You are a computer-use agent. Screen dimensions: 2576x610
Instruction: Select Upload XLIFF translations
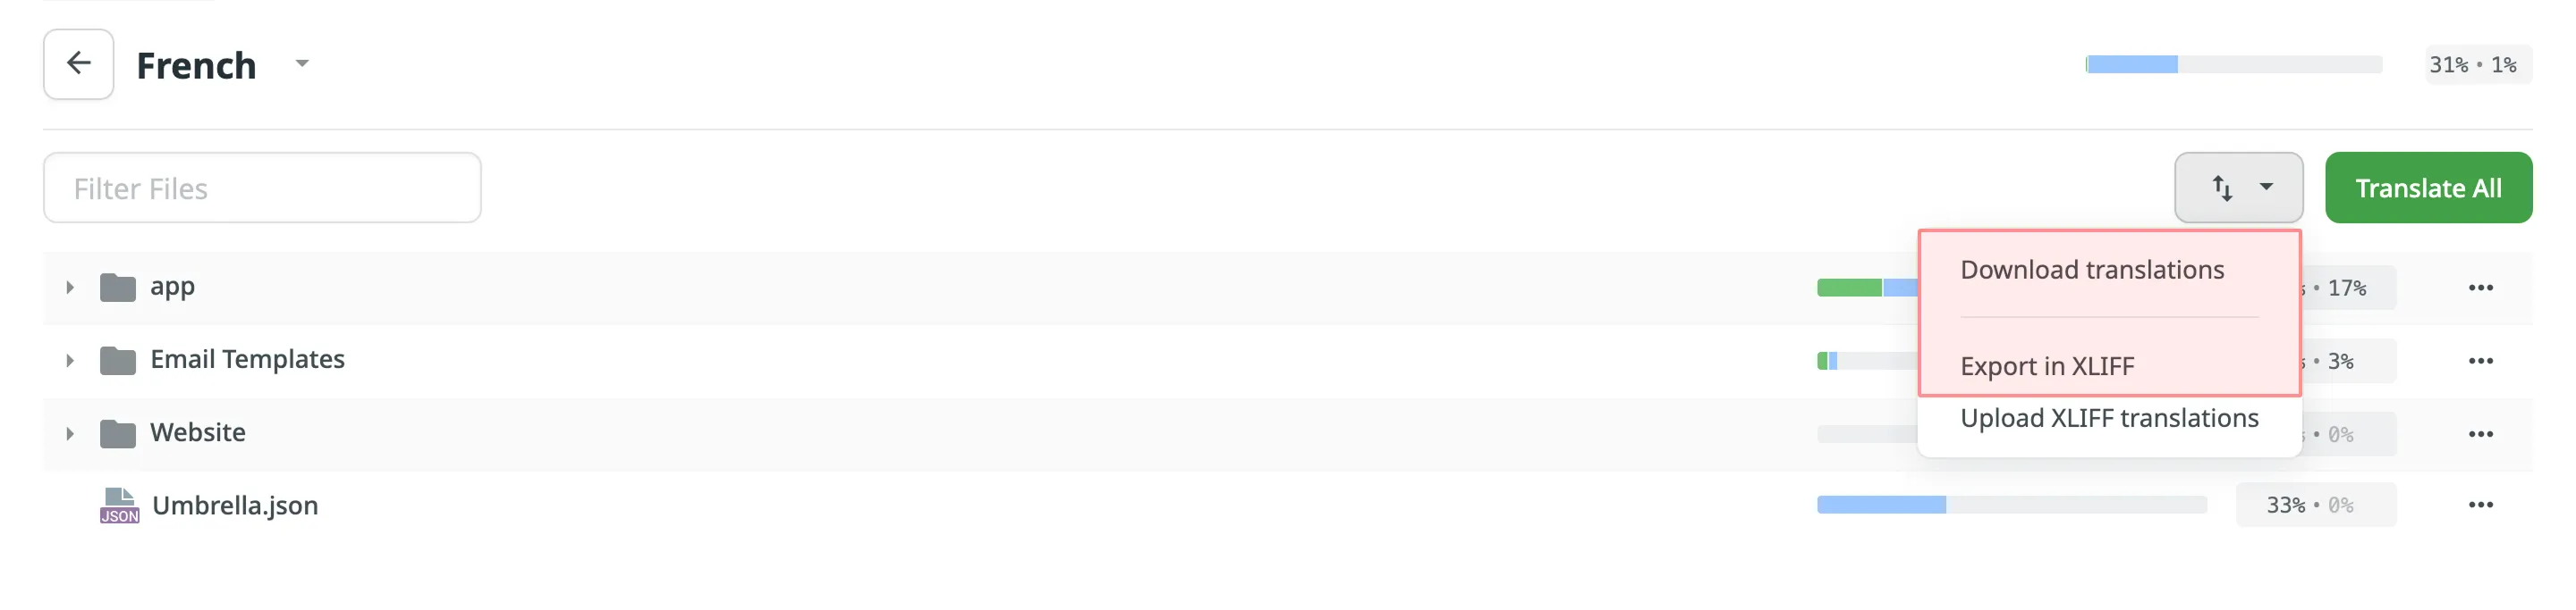[2110, 417]
